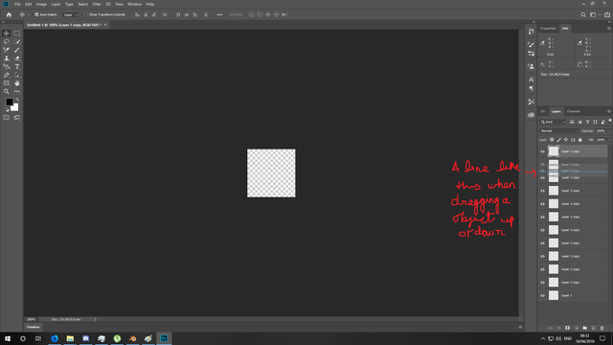Select the Lasso tool
613x345 pixels.
tap(7, 41)
